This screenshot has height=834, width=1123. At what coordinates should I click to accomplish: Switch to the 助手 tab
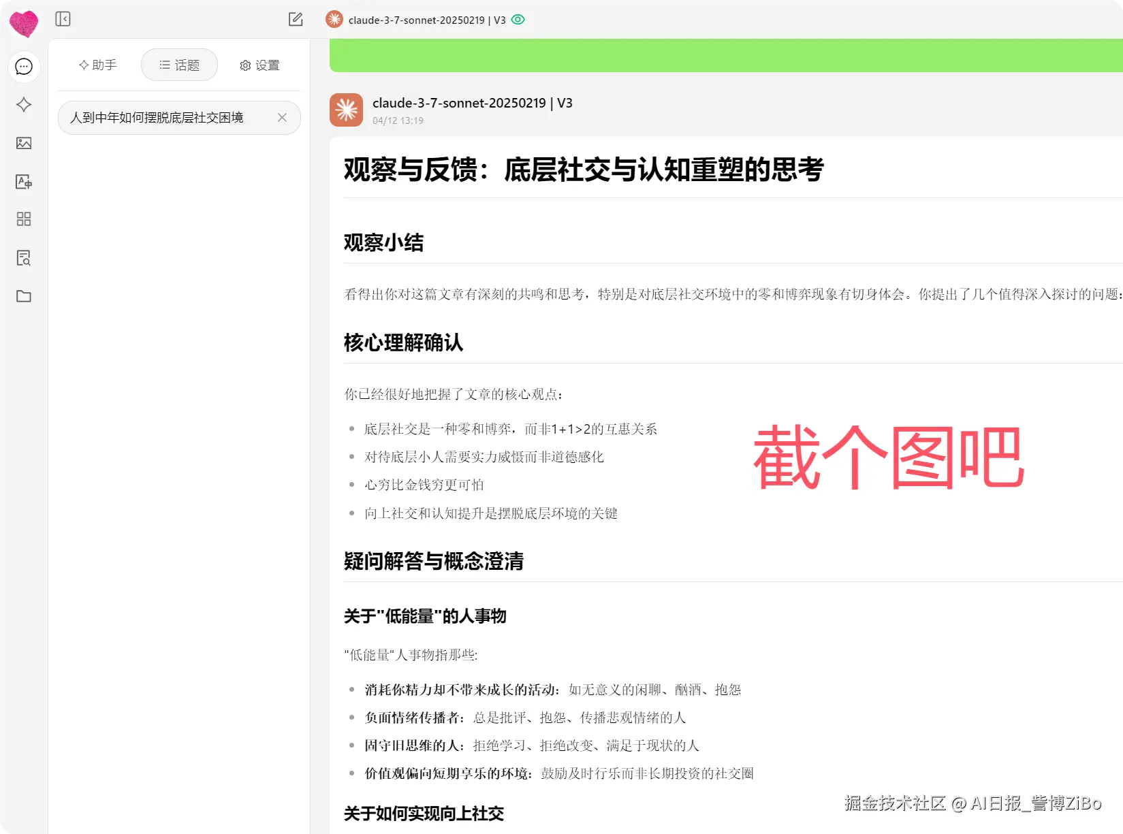coord(97,65)
